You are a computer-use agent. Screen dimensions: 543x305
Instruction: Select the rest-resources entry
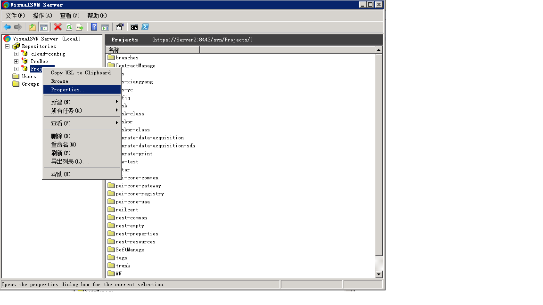[135, 242]
